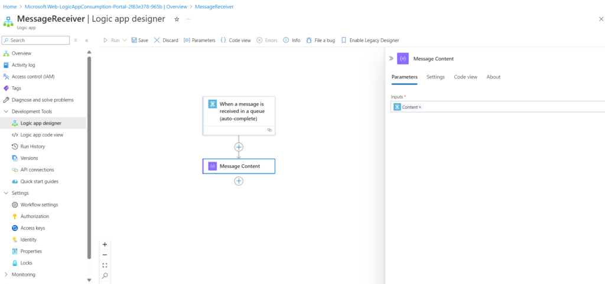Viewport: 605px width, 284px height.
Task: Open the Info toolbar item
Action: tap(292, 40)
